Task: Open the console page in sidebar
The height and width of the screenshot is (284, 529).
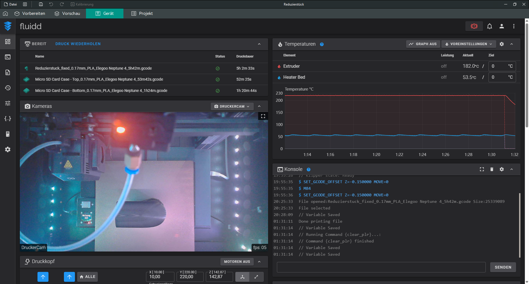Action: 8,57
